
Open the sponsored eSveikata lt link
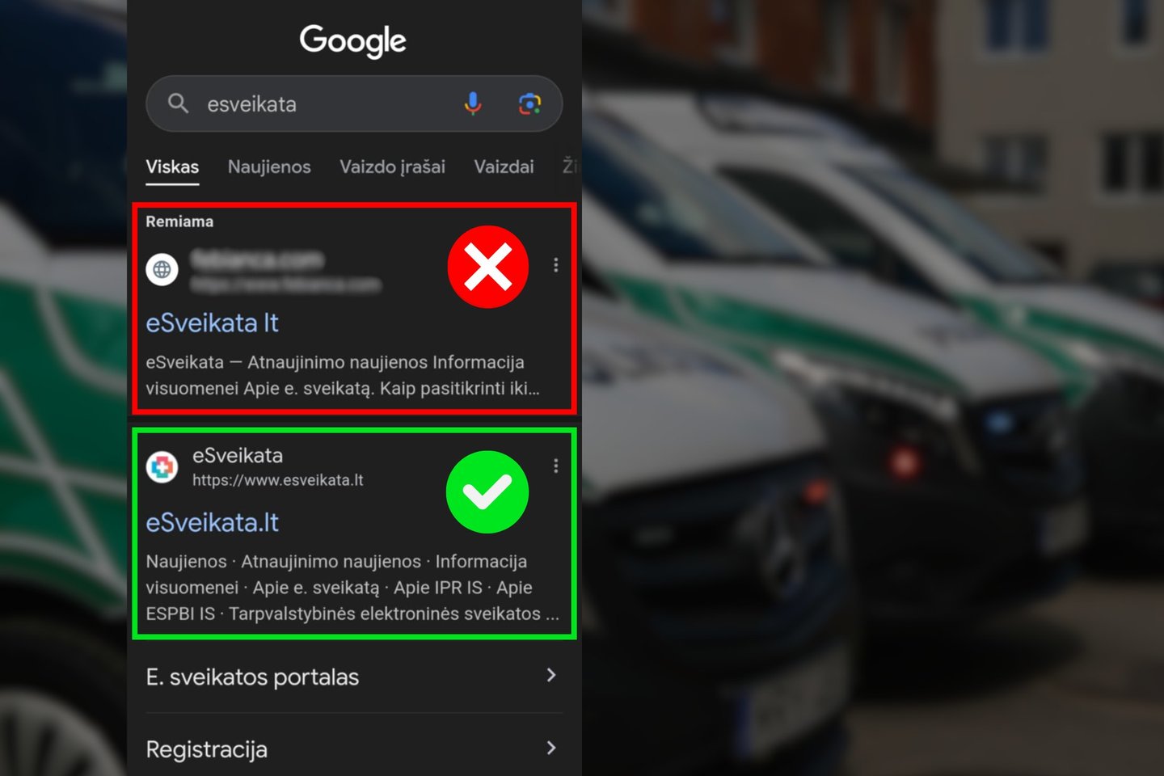[212, 323]
